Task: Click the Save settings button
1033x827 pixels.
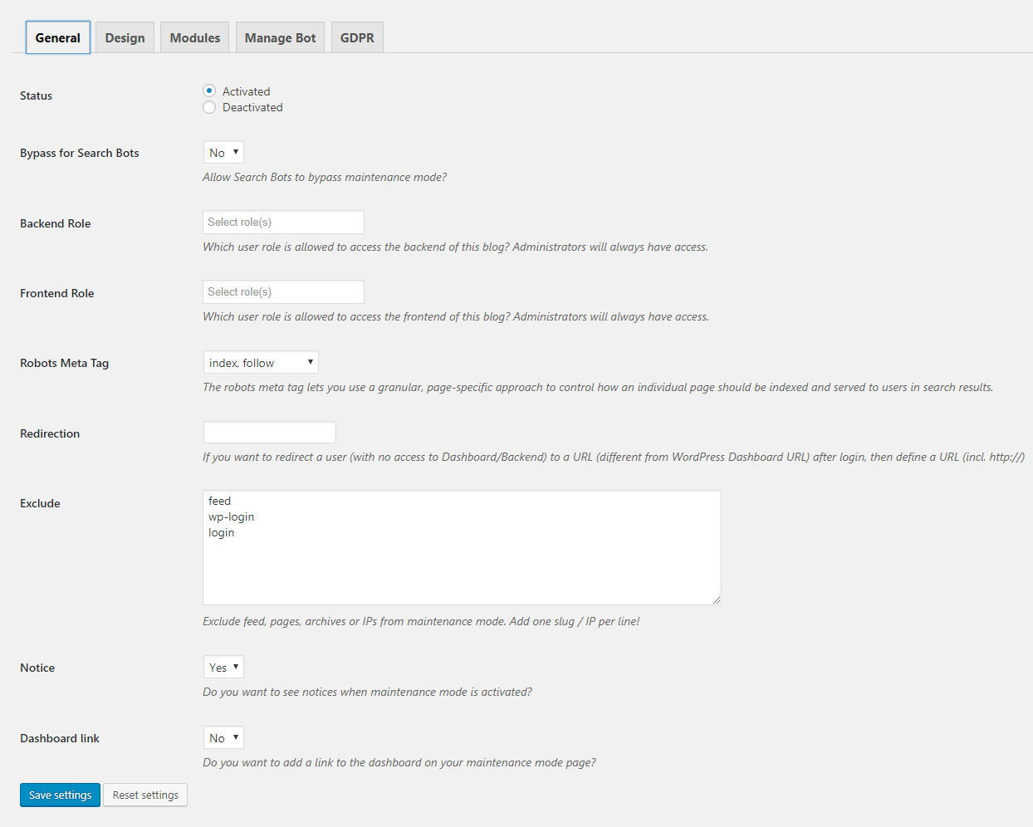Action: pos(60,795)
